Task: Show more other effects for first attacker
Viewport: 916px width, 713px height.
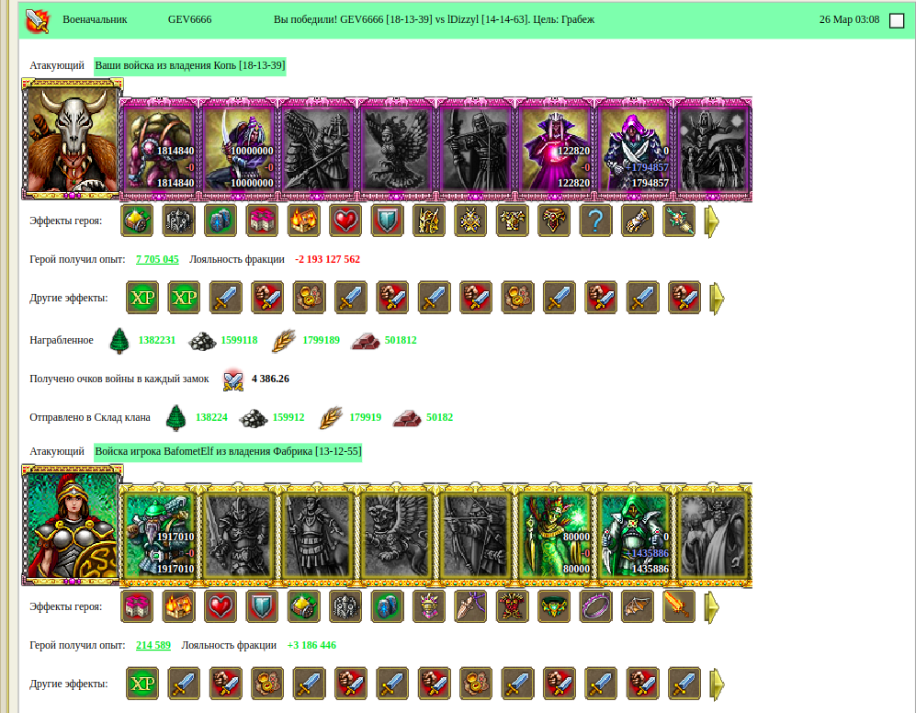Action: [717, 298]
